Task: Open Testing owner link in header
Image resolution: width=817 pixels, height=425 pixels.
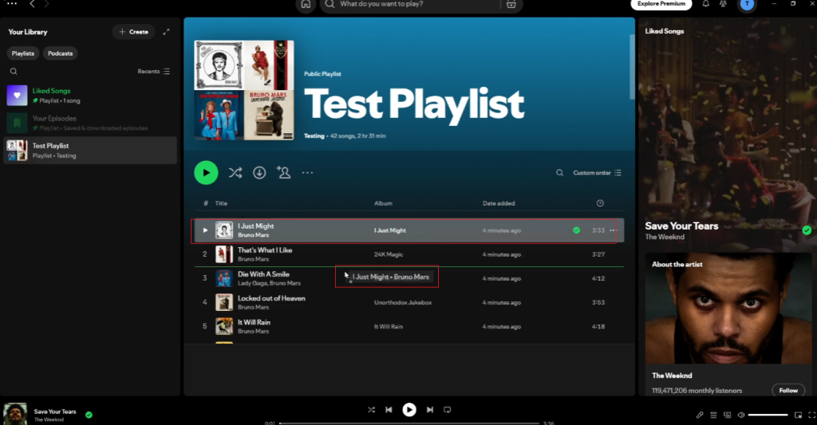Action: [x=314, y=136]
